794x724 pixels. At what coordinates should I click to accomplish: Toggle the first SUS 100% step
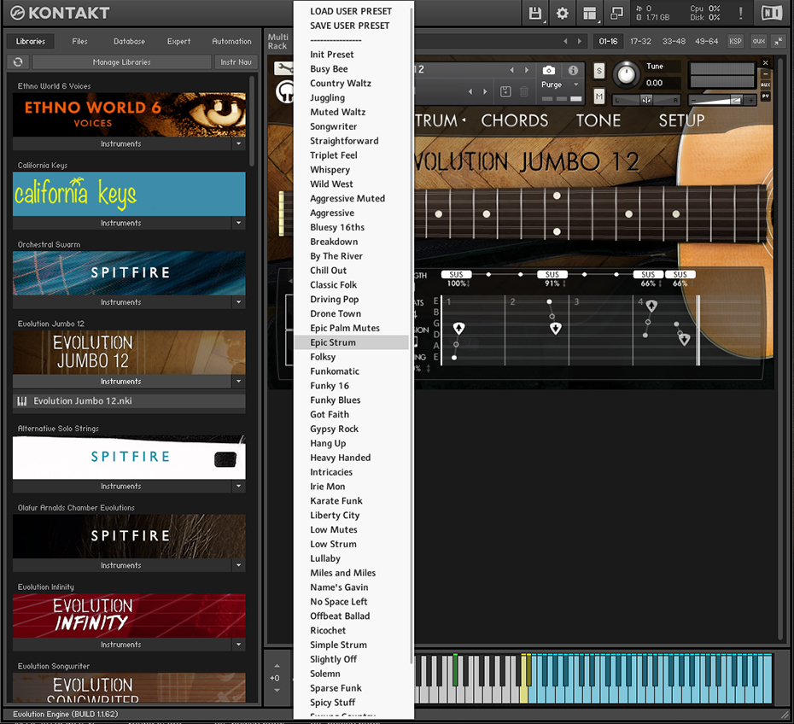pyautogui.click(x=456, y=274)
